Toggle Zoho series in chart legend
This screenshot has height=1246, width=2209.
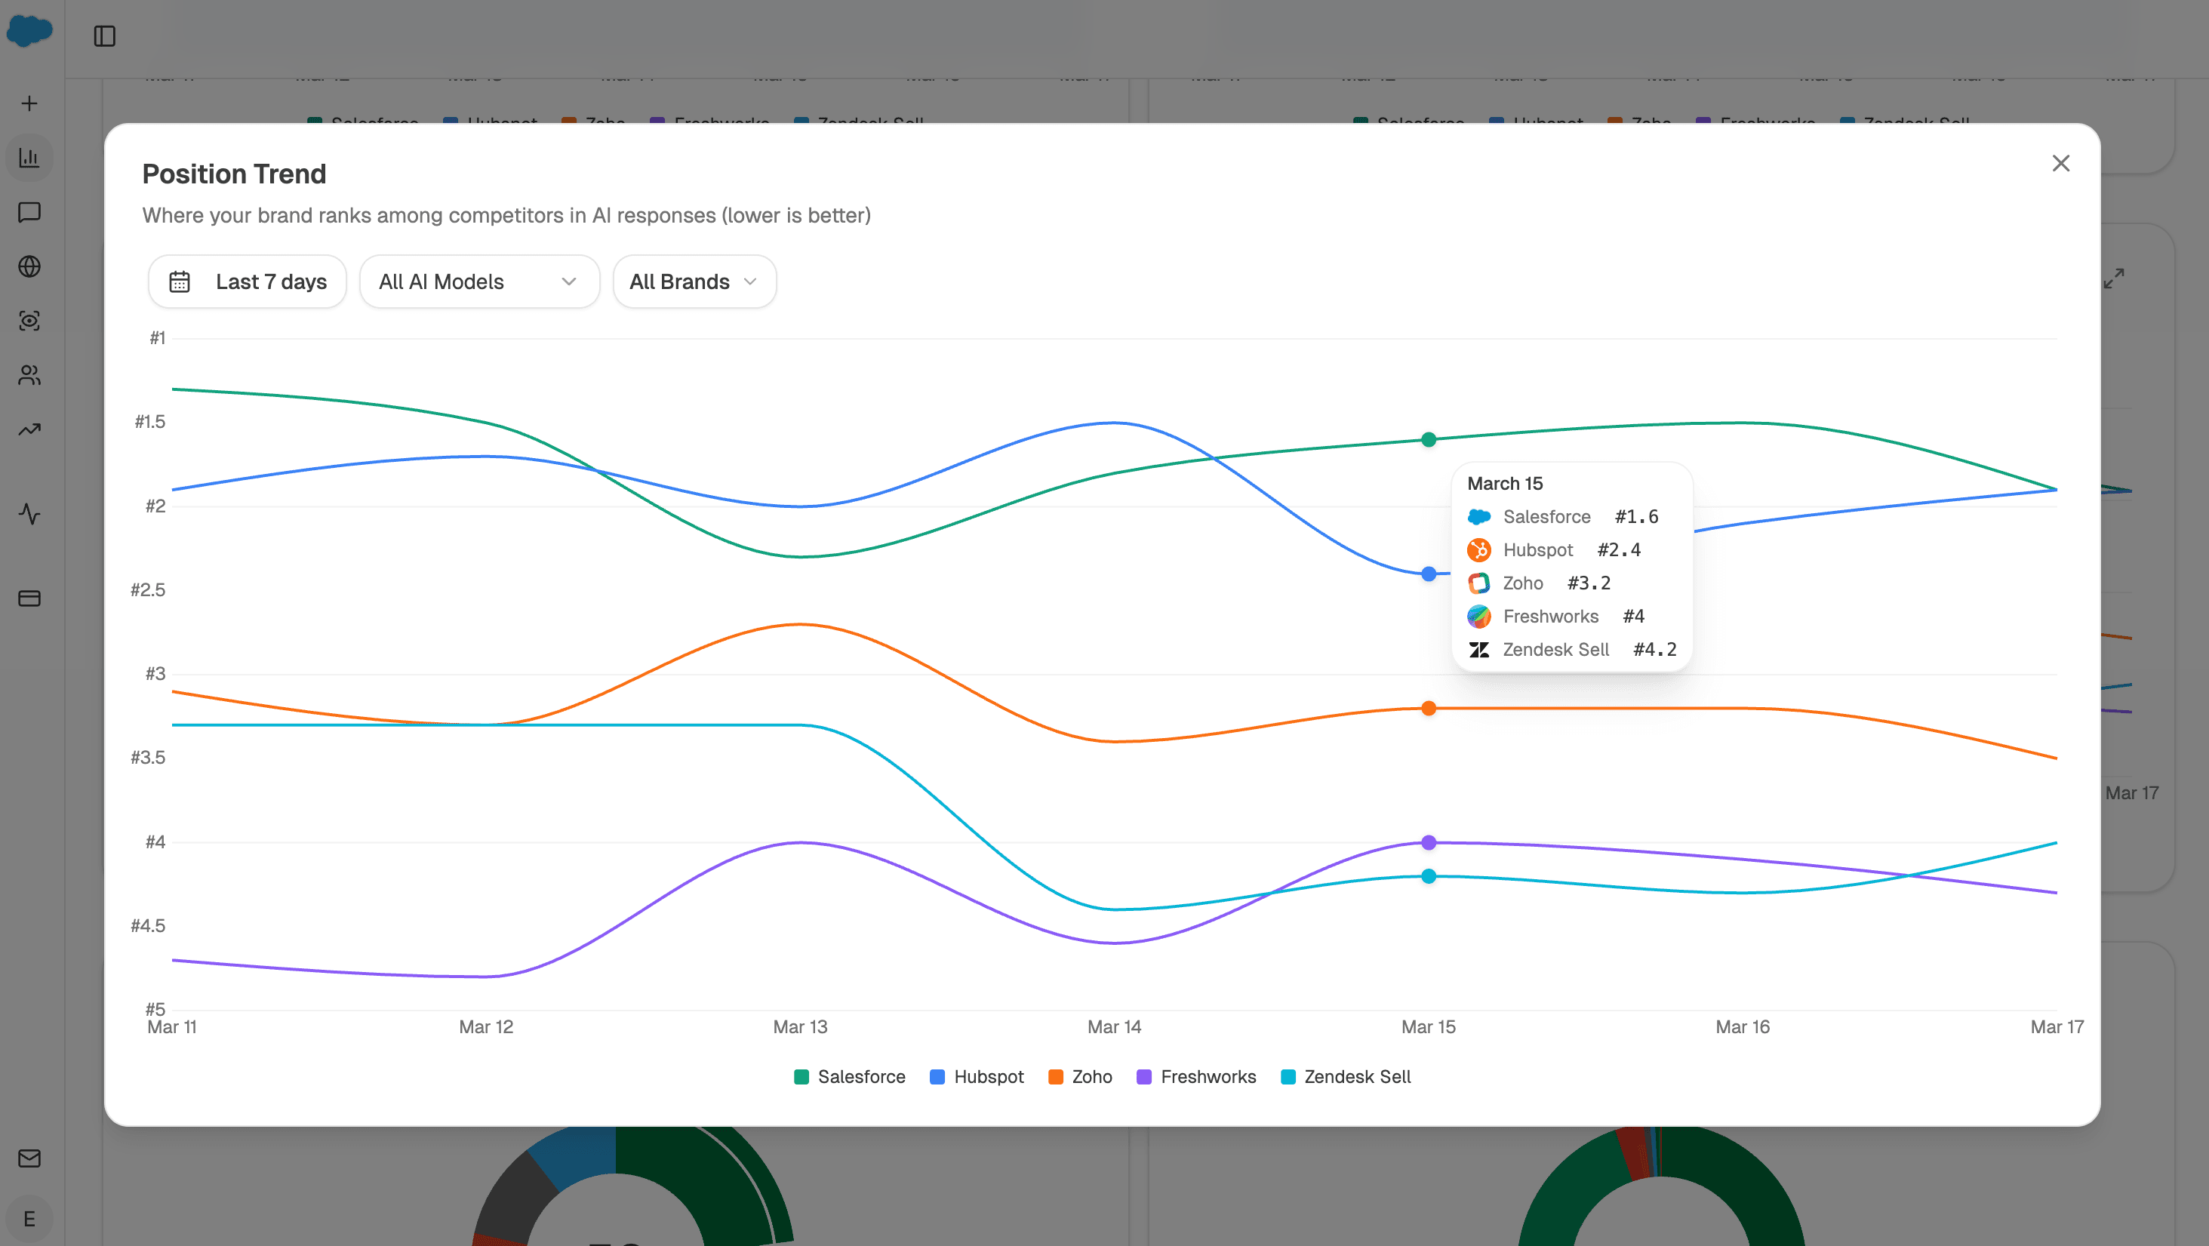point(1080,1076)
